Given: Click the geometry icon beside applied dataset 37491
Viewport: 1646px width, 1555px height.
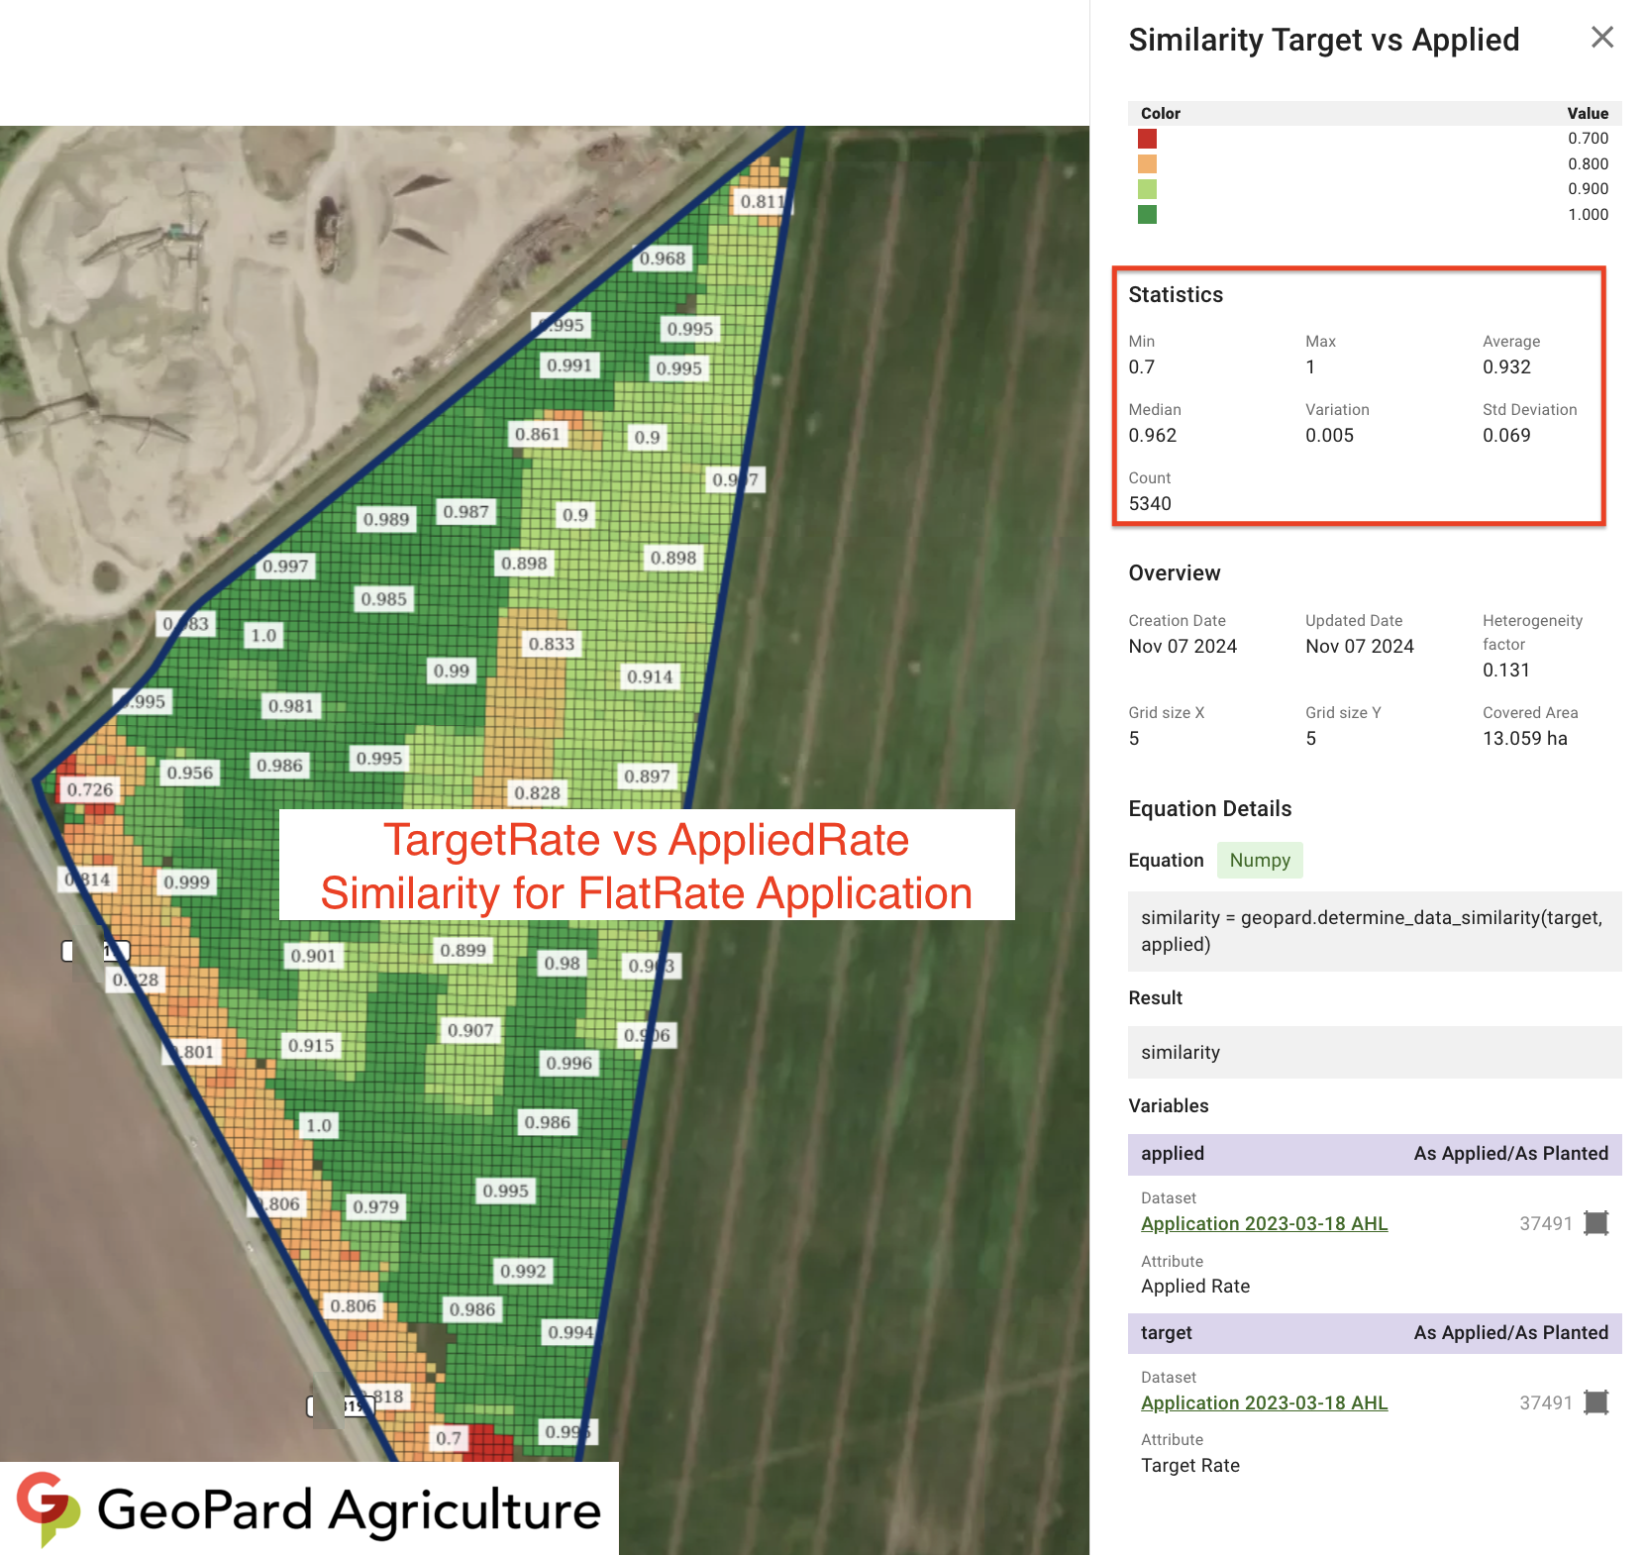Looking at the screenshot, I should coord(1595,1223).
